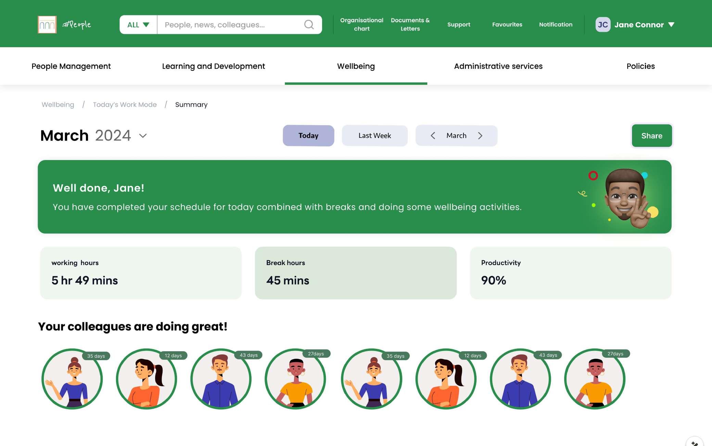712x446 pixels.
Task: Click the search magnifier icon
Action: tap(309, 25)
